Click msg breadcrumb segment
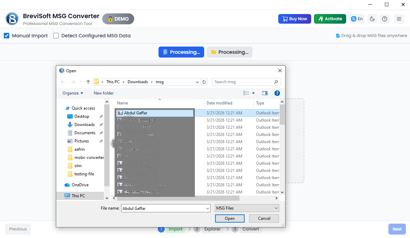This screenshot has width=410, height=238. tap(160, 82)
